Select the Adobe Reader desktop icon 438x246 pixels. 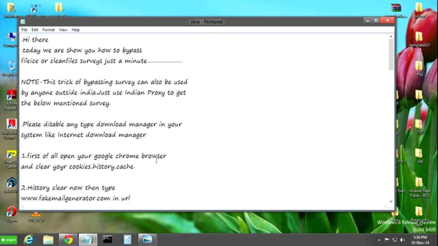11,100
